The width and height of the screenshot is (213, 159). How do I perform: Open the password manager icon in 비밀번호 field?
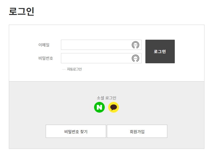tap(135, 58)
